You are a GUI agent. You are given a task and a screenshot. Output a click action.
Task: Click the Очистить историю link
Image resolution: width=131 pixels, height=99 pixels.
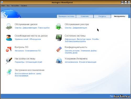[72, 51]
